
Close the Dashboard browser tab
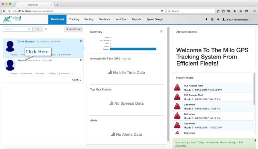coord(51,5)
